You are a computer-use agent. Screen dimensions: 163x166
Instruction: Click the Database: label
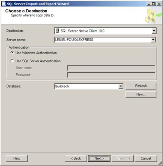point(14,86)
